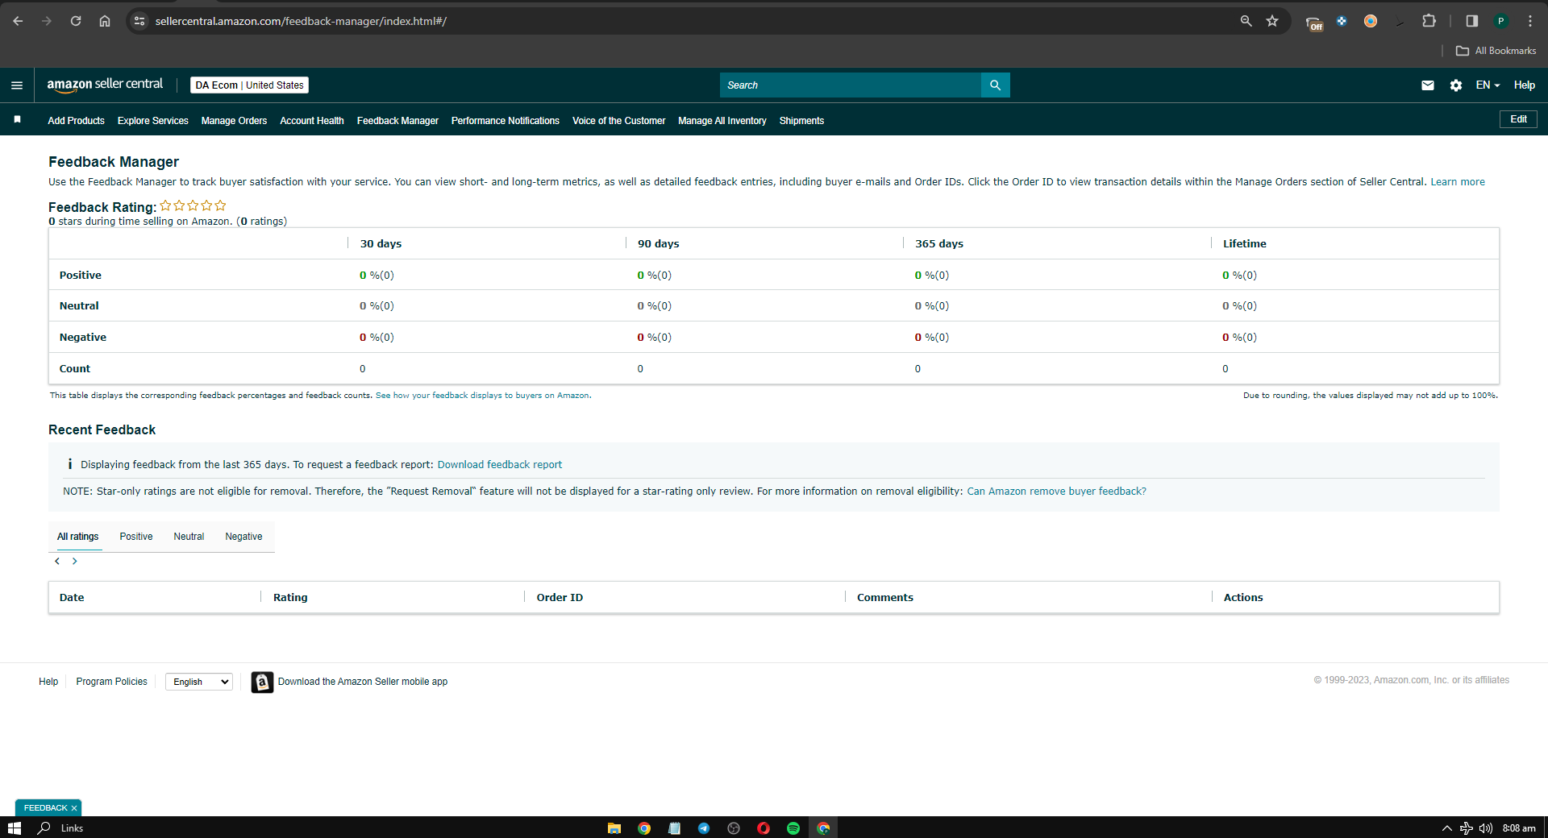Click the Amazon Seller Central logo
The image size is (1548, 838).
(105, 85)
